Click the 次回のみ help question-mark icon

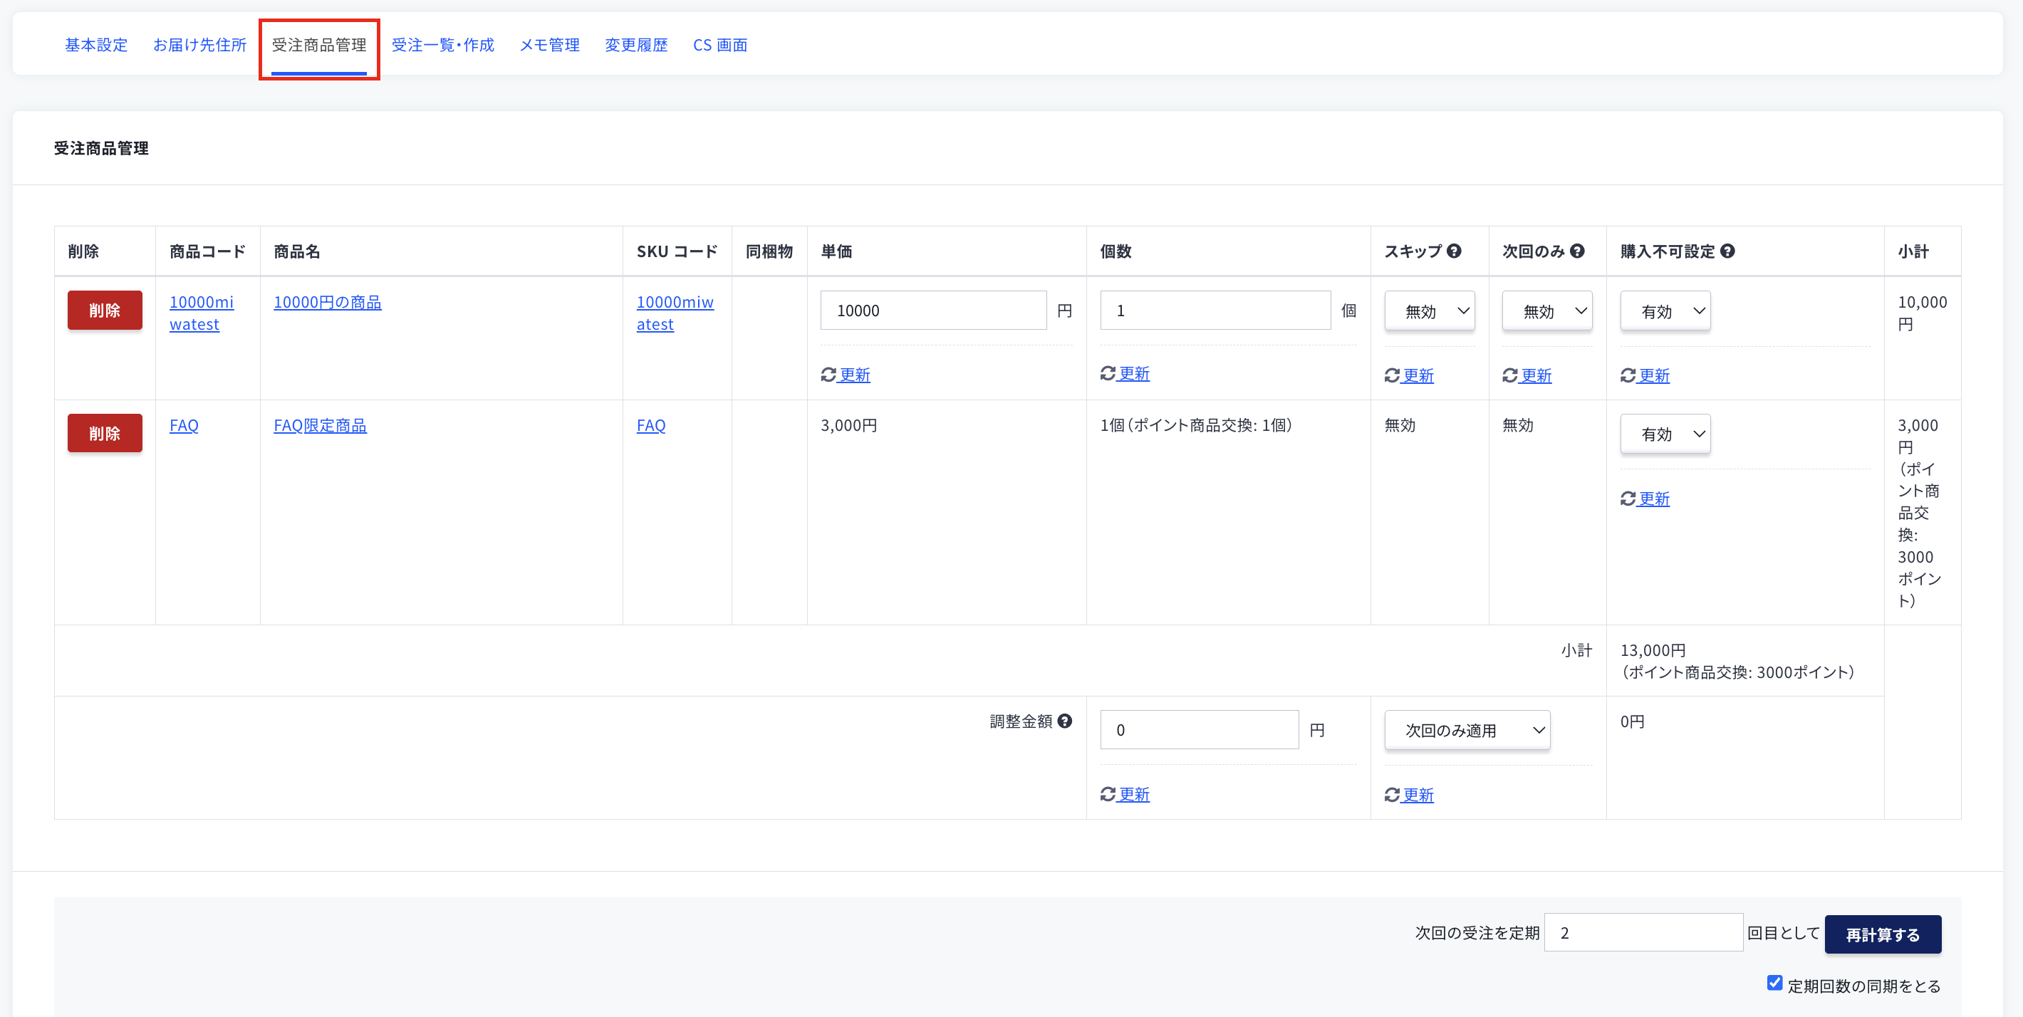(x=1577, y=251)
